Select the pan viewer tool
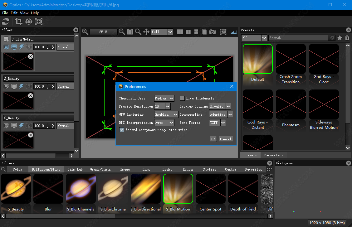352x227 pixels. [x=146, y=31]
